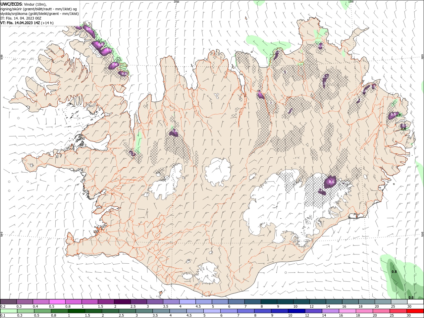The height and width of the screenshot is (318, 424).
Task: Select the light pink 16 swatch in lower legend row
Action: [x=347, y=311]
